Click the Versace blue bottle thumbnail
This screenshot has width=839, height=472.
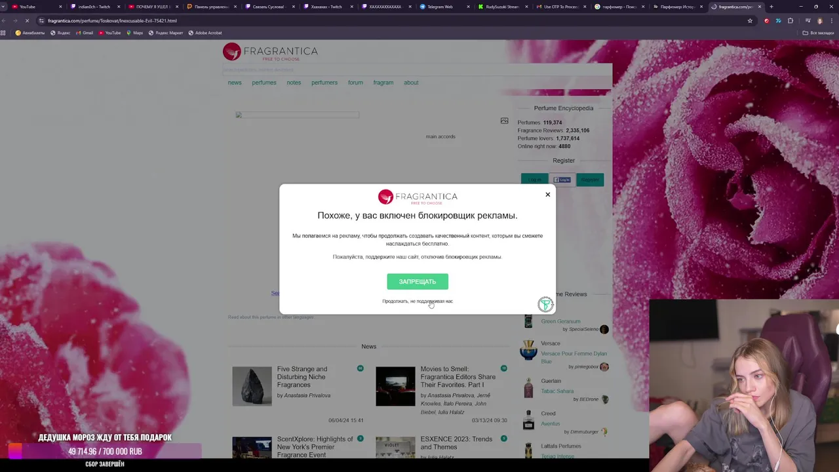528,351
